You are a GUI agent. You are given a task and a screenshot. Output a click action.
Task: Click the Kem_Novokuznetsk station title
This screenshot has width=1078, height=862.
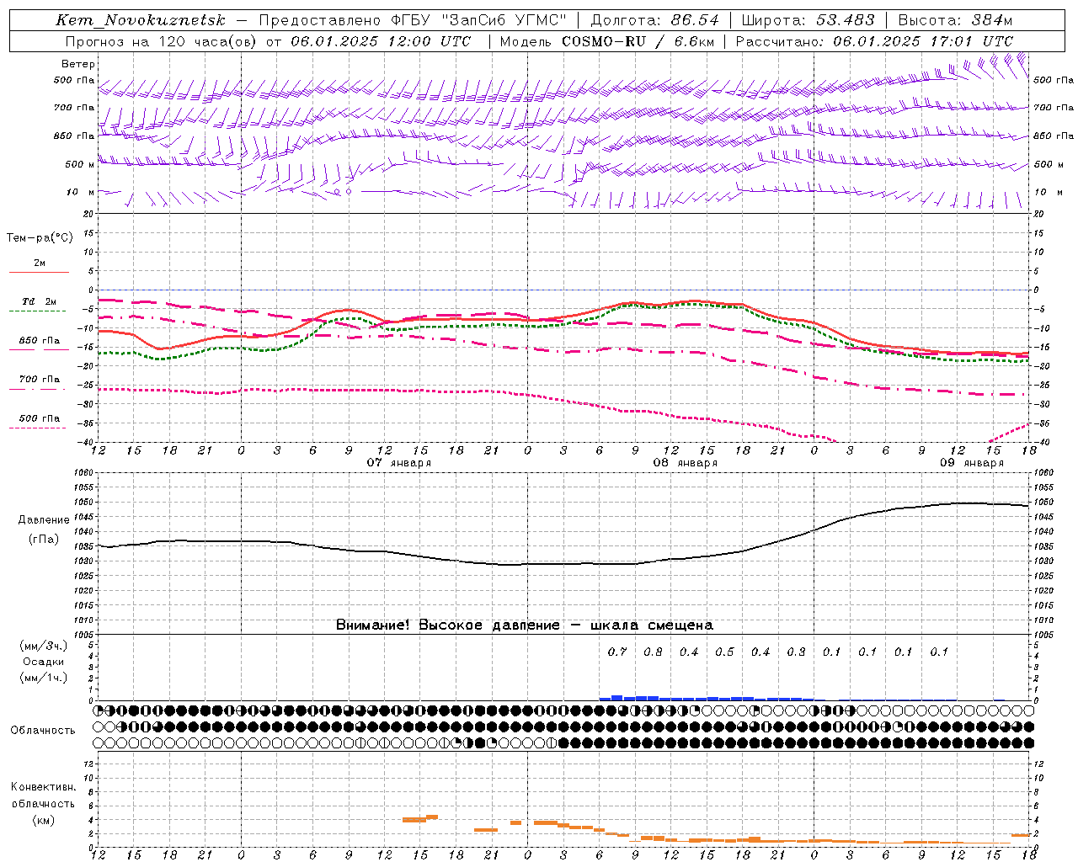141,20
